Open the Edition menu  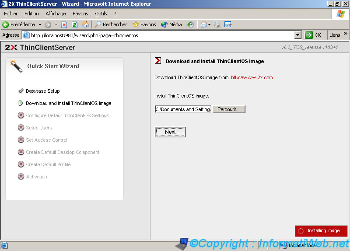[31, 14]
